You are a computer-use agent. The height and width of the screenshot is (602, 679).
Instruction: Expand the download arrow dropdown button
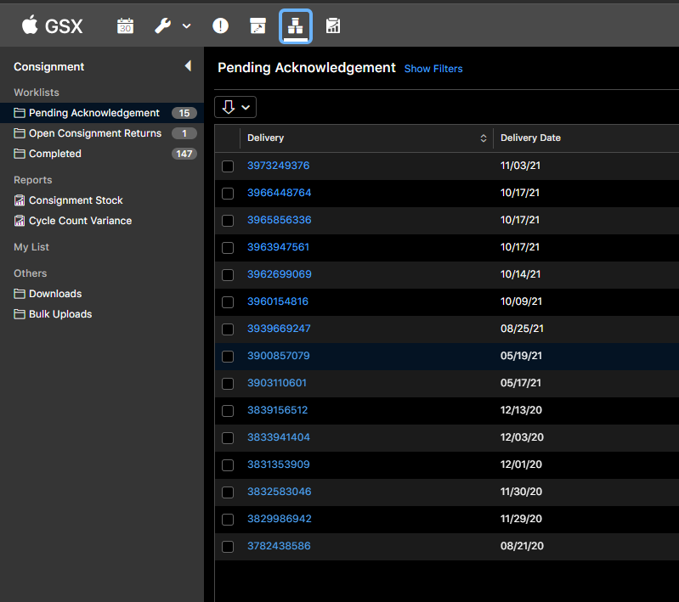pos(235,107)
